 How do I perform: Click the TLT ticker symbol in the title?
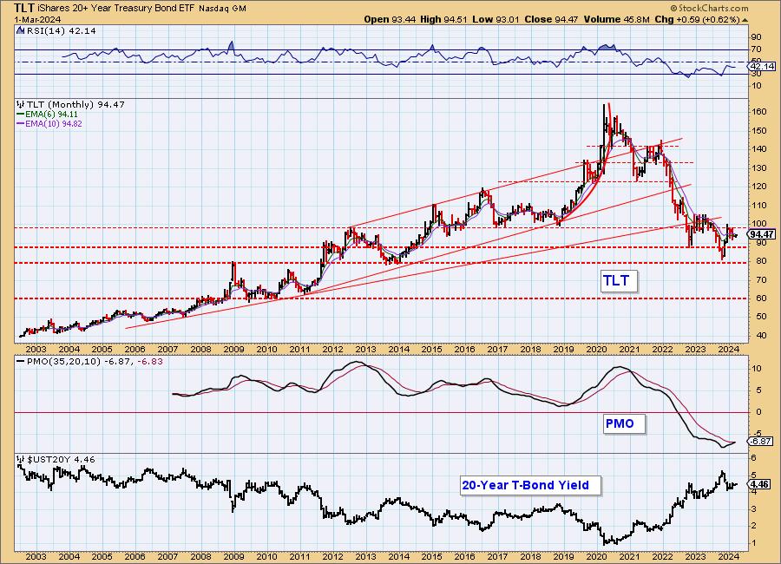(x=24, y=8)
